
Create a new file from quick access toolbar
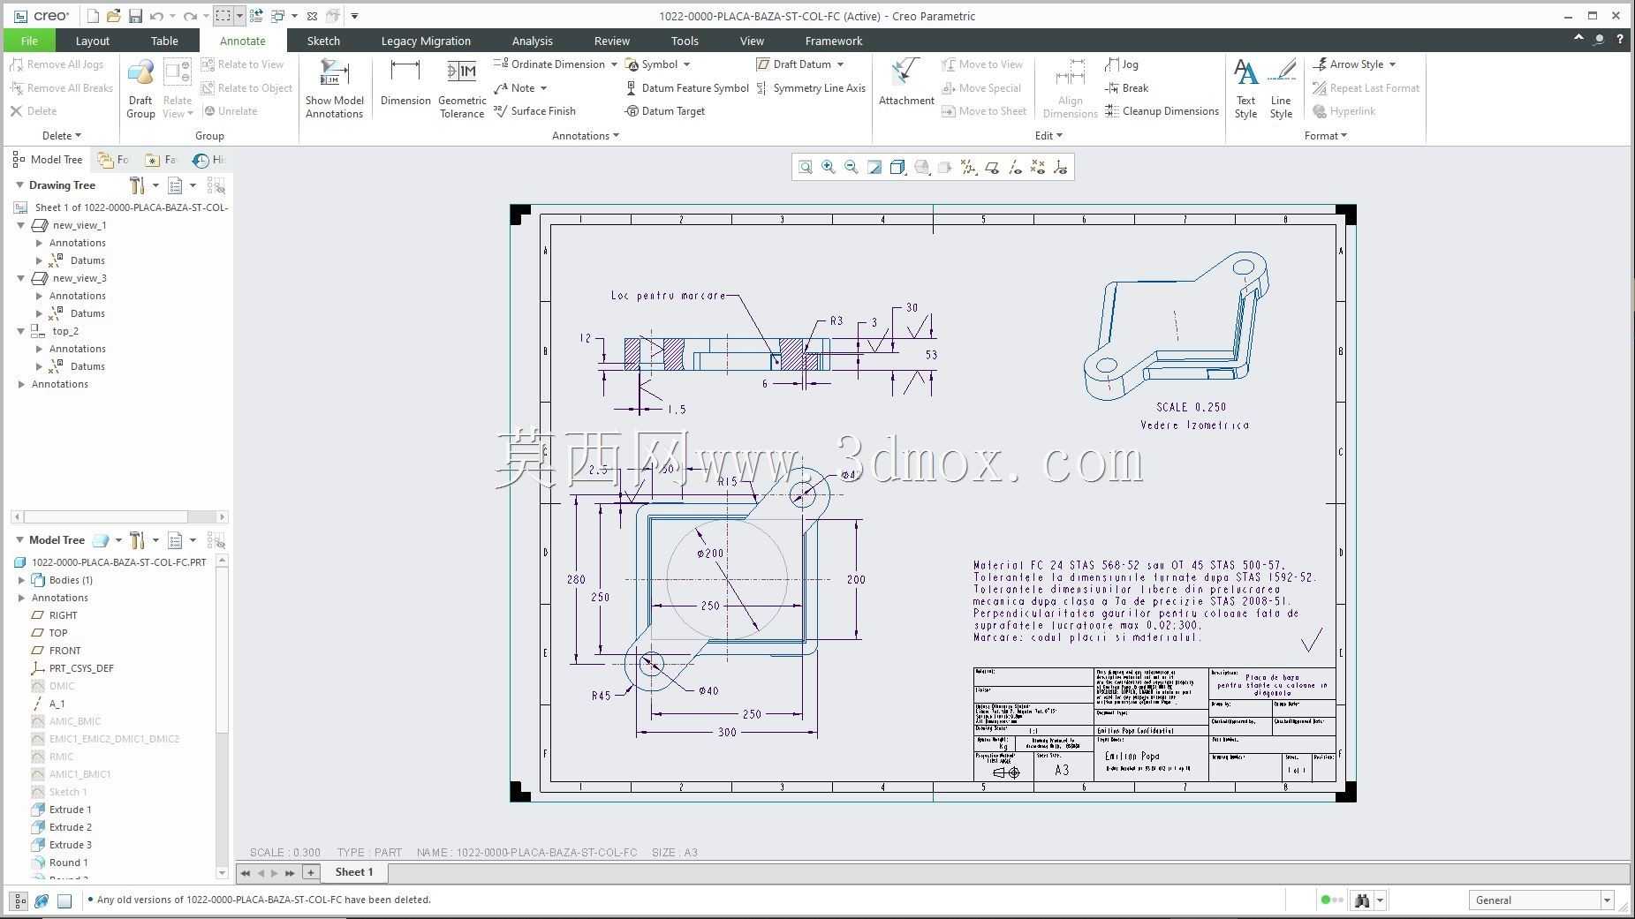(x=93, y=16)
